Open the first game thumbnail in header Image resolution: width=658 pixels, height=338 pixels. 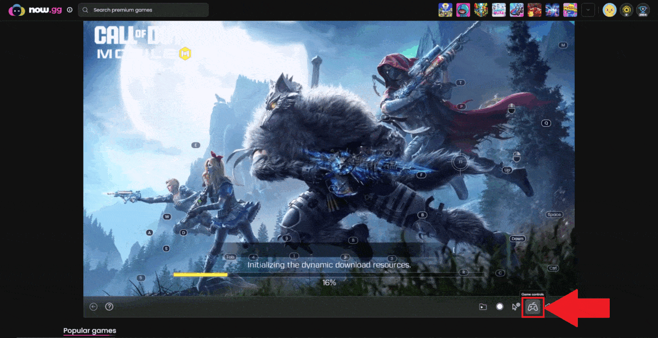point(445,10)
